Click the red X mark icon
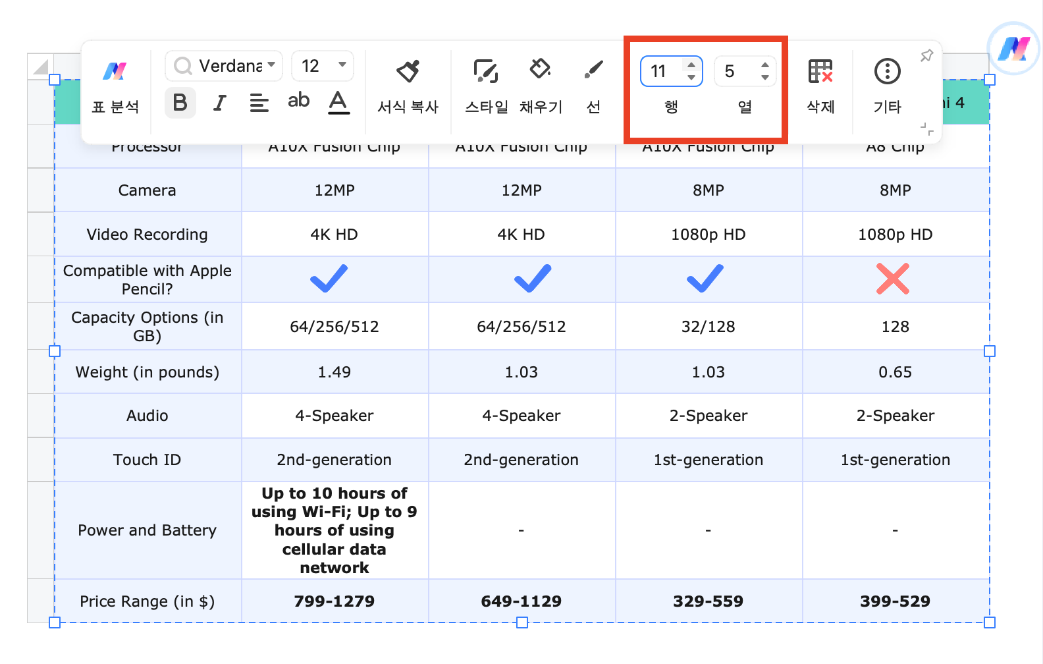 pos(893,279)
